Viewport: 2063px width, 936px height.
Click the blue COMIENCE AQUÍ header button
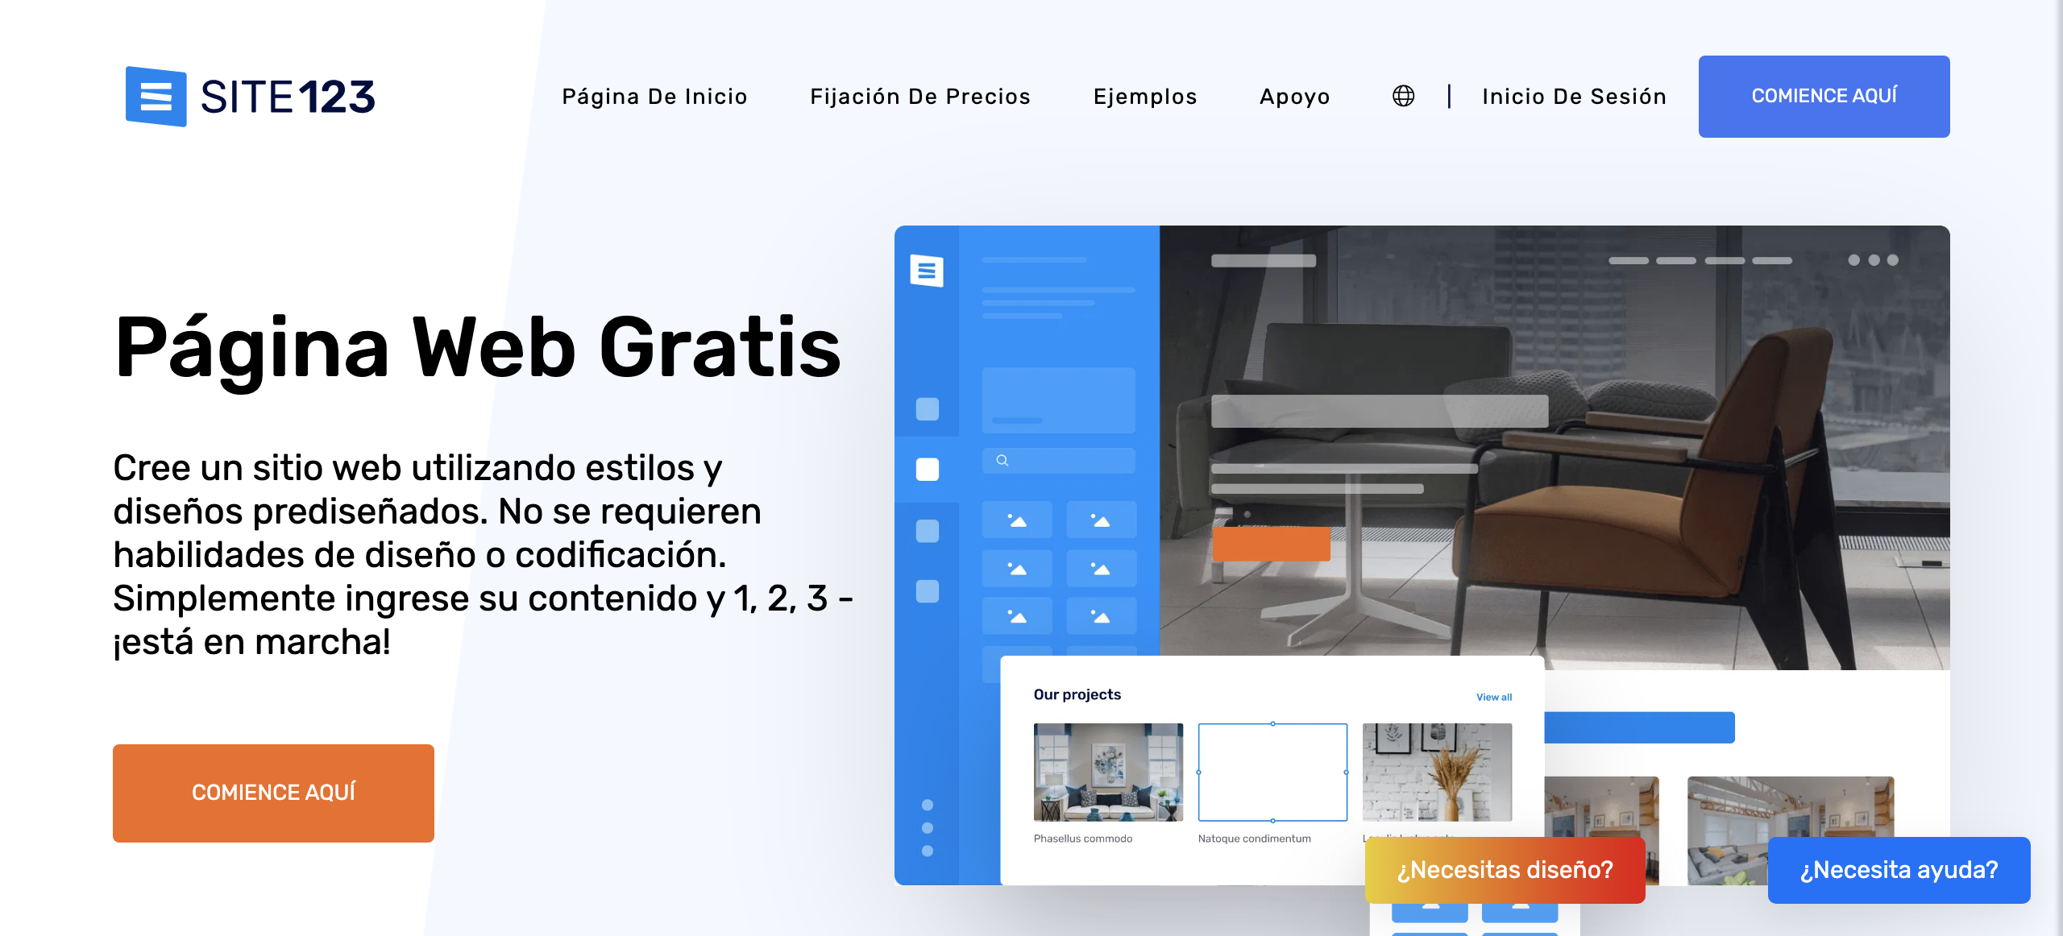[1824, 97]
